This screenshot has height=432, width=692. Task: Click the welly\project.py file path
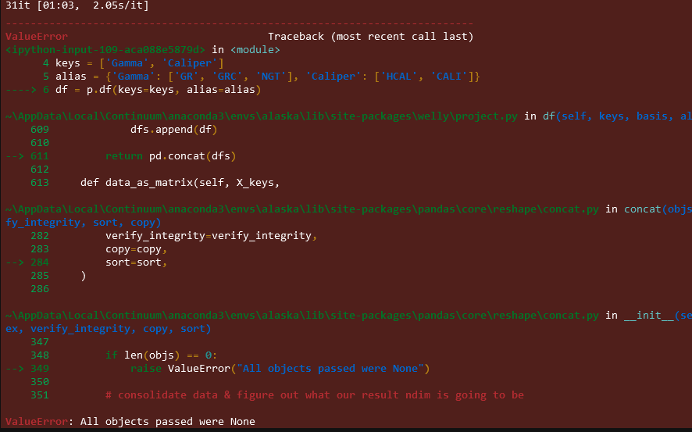[x=262, y=116]
